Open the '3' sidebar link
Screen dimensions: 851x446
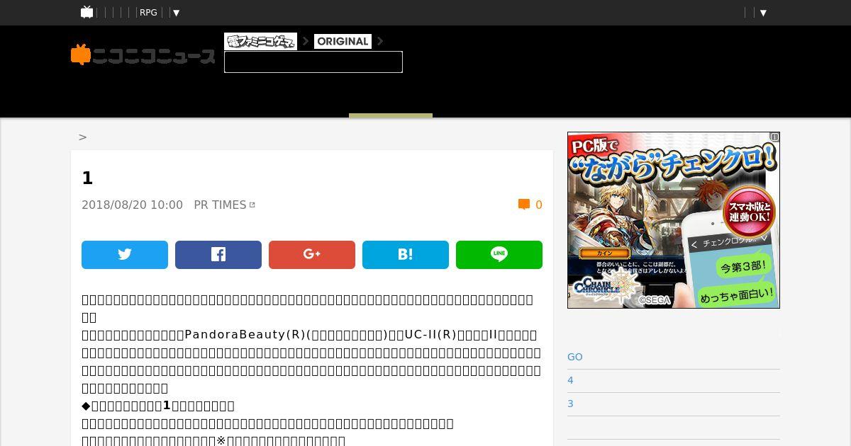(x=570, y=404)
